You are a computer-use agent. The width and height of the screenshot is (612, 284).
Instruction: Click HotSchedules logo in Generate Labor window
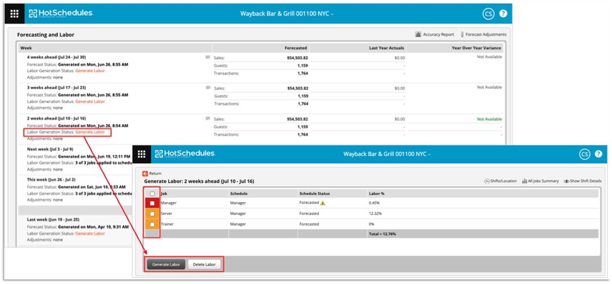click(x=185, y=153)
